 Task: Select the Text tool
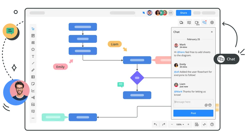click(x=33, y=56)
